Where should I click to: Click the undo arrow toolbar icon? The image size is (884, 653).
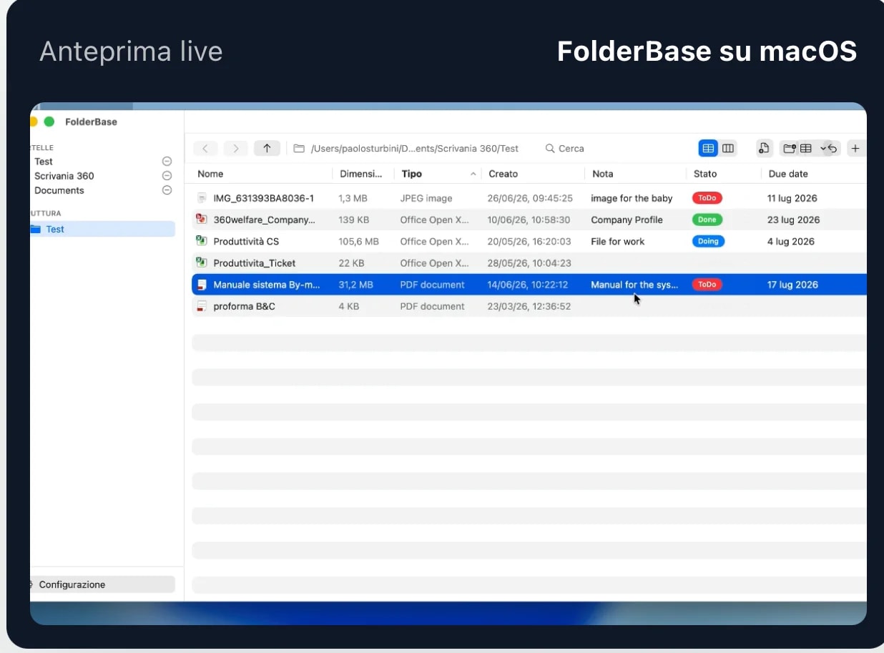pyautogui.click(x=833, y=148)
